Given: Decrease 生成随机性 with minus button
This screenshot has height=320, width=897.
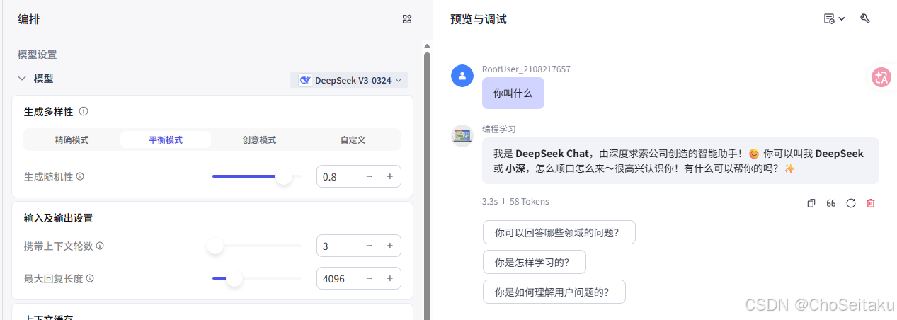Looking at the screenshot, I should pyautogui.click(x=370, y=176).
